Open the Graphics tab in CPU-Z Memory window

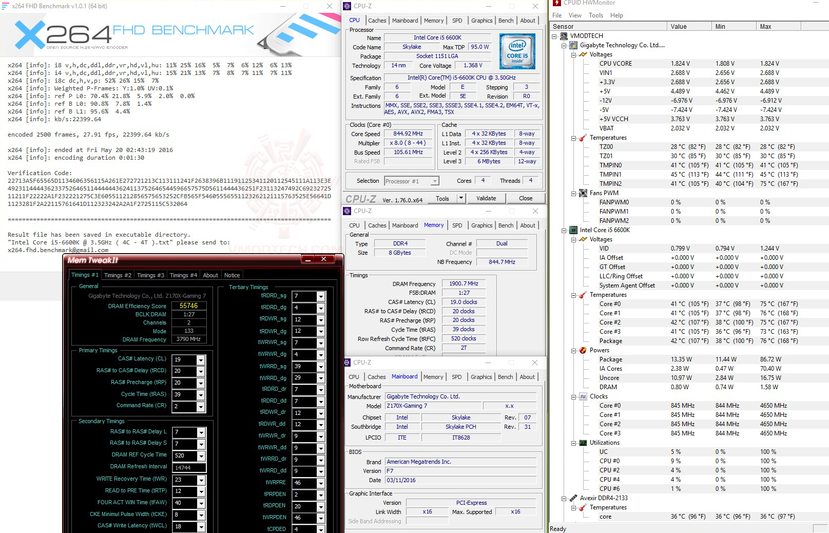coord(481,225)
